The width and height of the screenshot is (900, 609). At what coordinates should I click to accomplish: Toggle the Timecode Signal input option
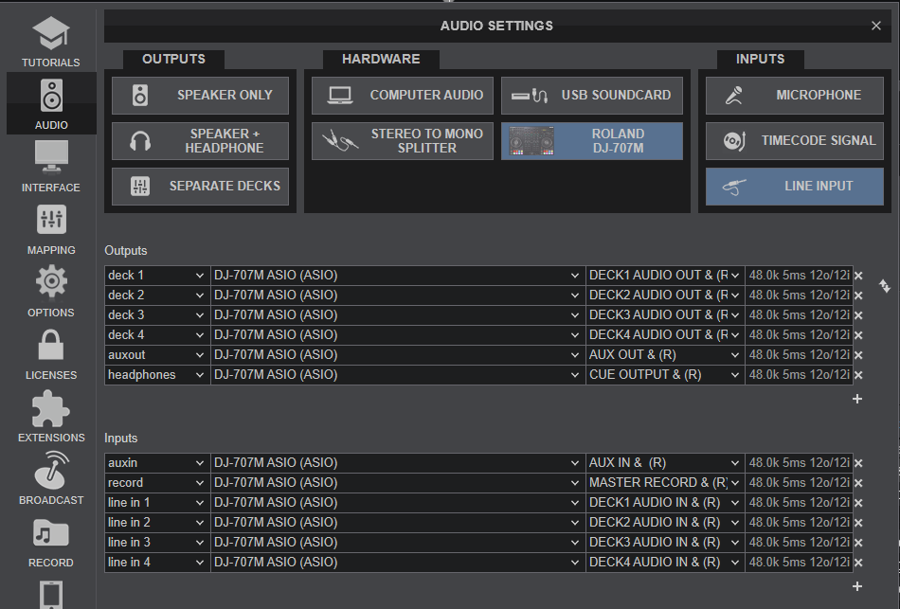(x=795, y=140)
